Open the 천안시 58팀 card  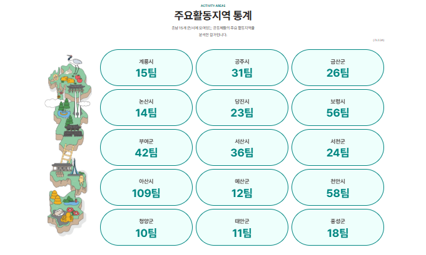click(x=338, y=188)
